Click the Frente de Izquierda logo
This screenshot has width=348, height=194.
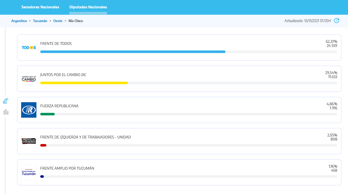(29, 141)
